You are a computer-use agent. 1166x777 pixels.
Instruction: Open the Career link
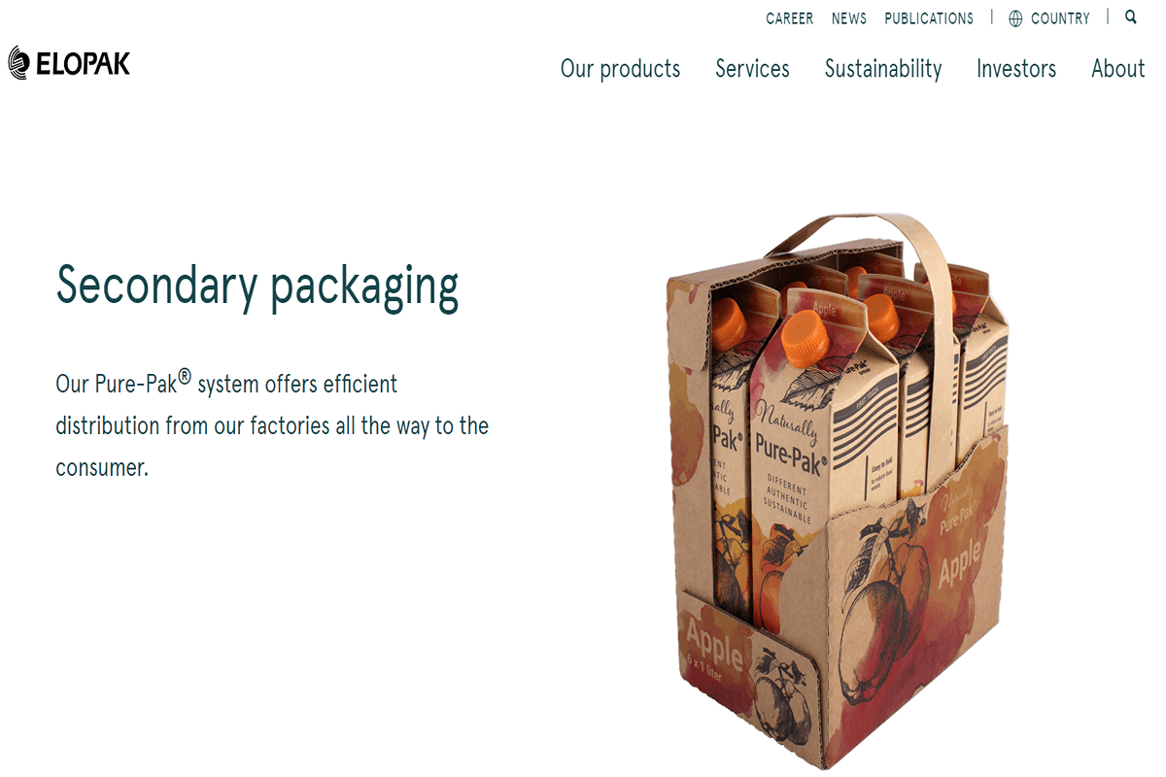(x=790, y=18)
